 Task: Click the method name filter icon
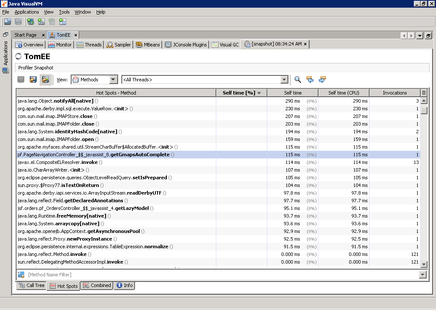(x=21, y=275)
